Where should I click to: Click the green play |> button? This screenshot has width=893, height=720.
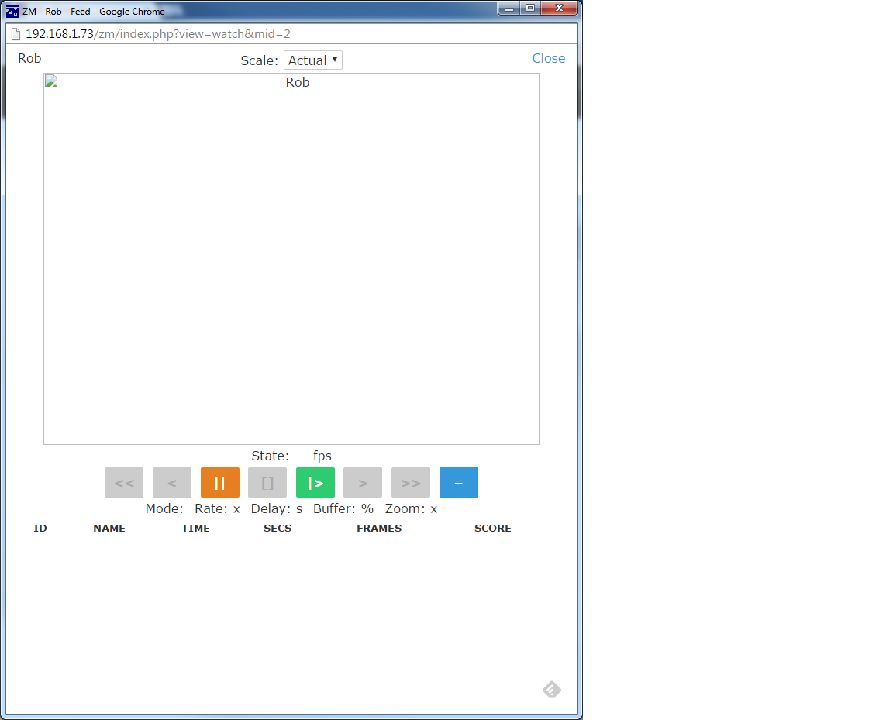click(315, 483)
